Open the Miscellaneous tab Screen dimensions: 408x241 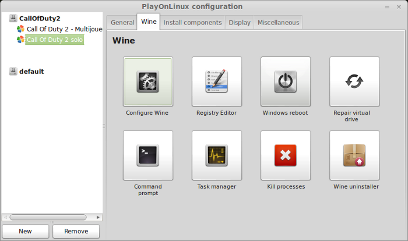(x=279, y=23)
